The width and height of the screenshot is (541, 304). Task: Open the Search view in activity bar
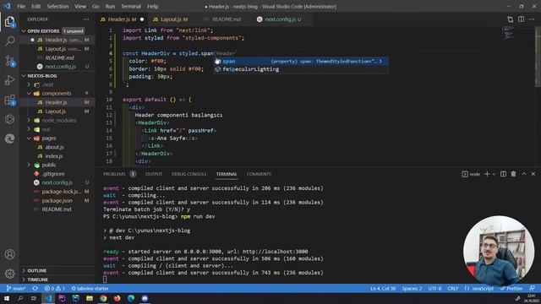coord(9,41)
